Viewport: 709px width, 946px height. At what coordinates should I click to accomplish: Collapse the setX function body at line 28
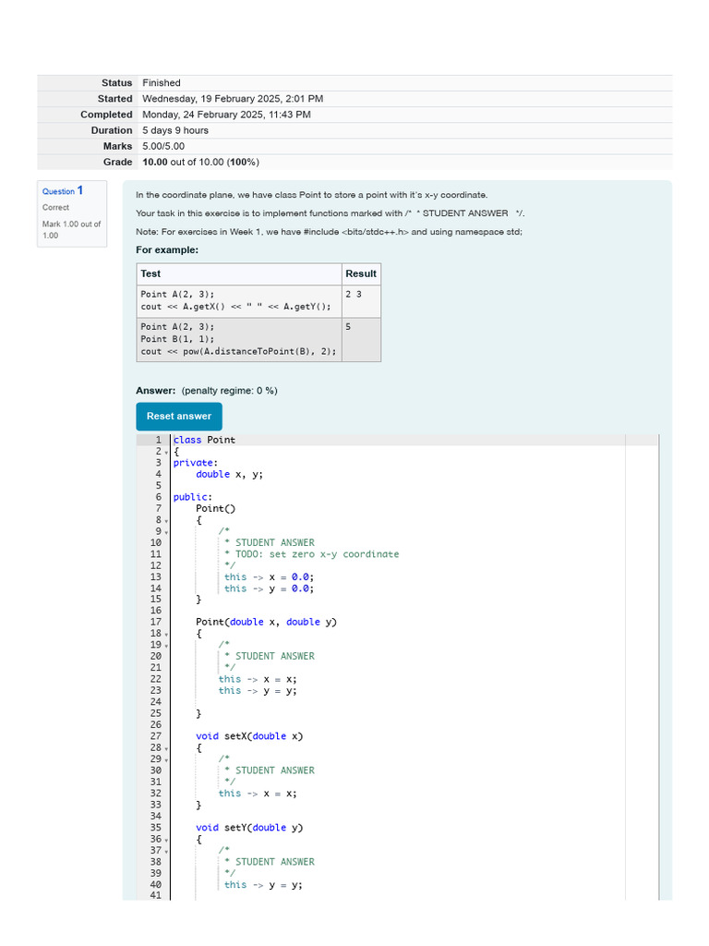[x=166, y=748]
